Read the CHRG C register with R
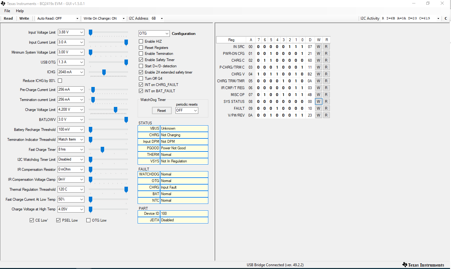This screenshot has height=269, width=451. (x=326, y=60)
